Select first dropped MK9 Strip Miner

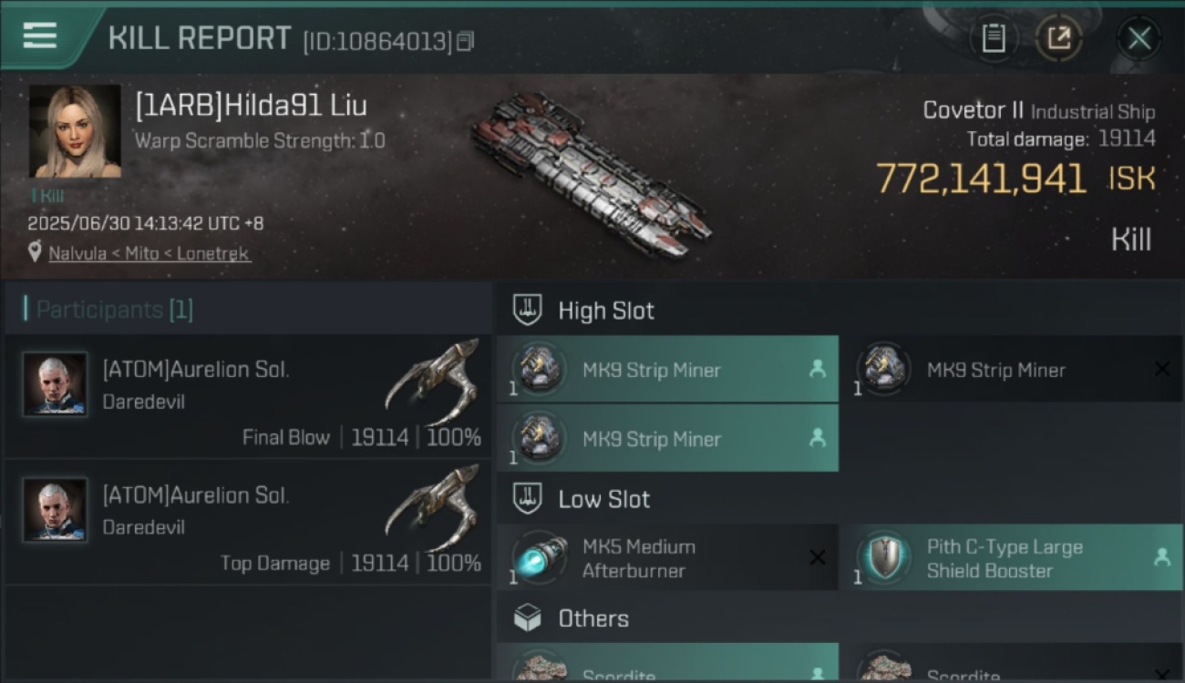[x=668, y=370]
